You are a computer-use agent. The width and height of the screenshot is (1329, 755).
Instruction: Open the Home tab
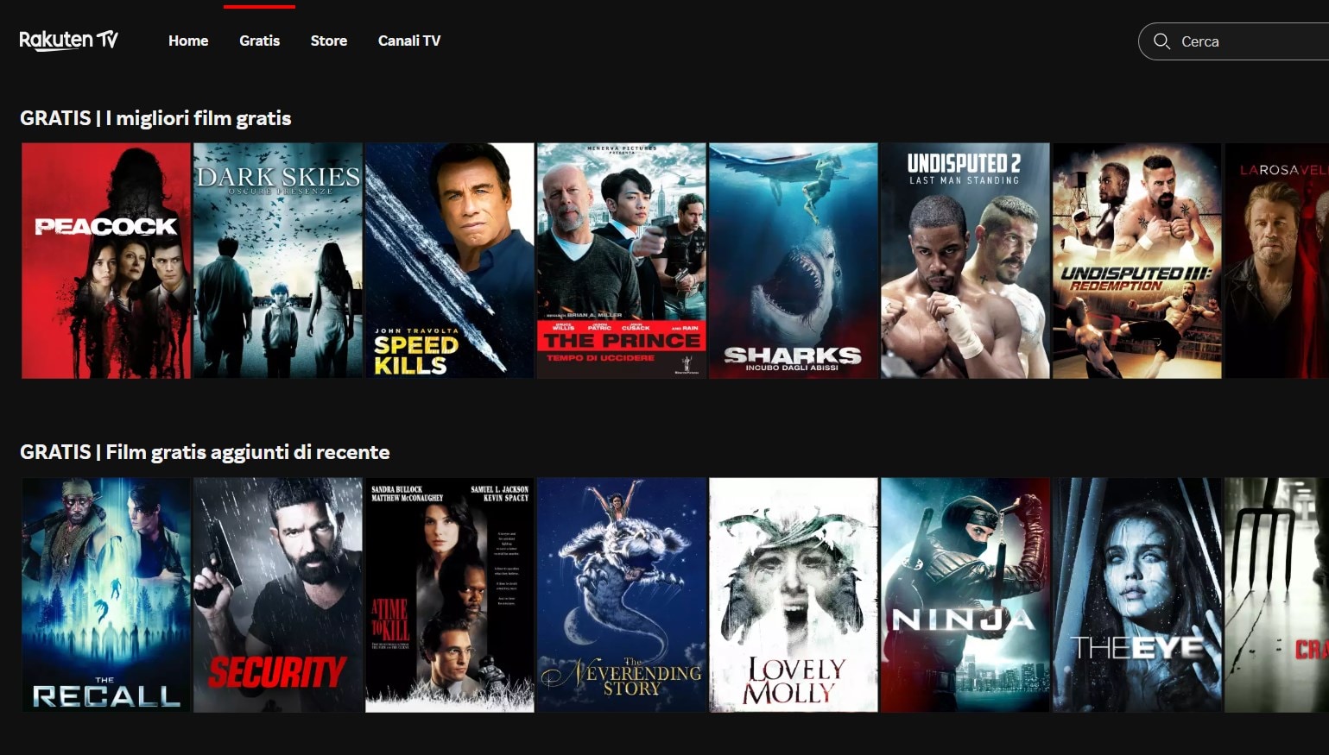pyautogui.click(x=188, y=41)
